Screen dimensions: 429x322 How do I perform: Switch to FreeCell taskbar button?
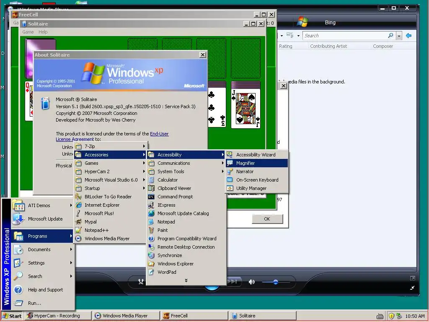coord(194,316)
